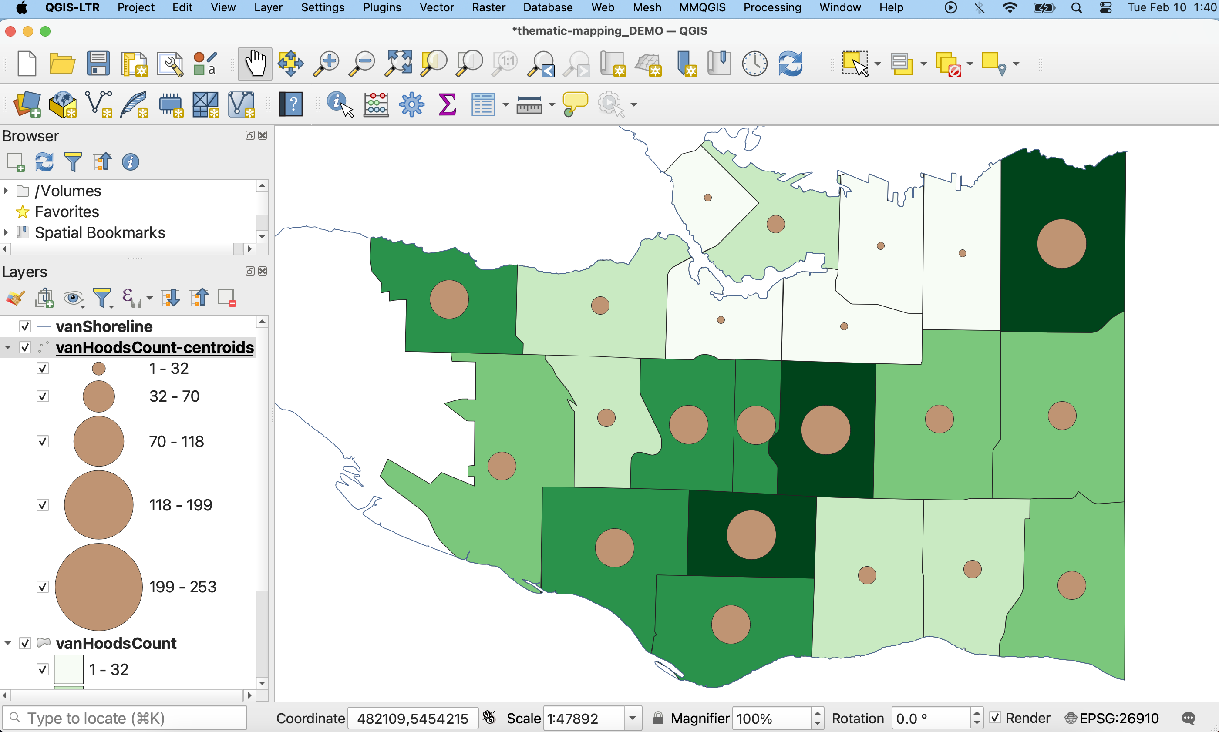Hide the vanShoreline layer
The width and height of the screenshot is (1219, 732).
(x=25, y=326)
